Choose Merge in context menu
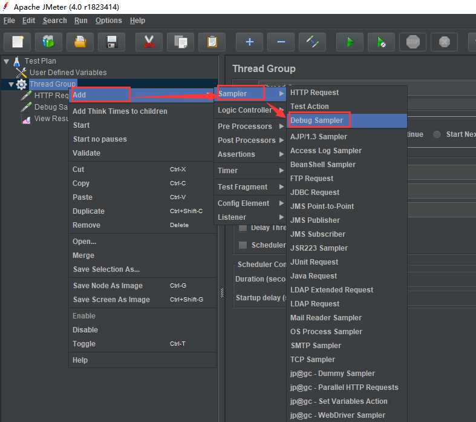 142,256
